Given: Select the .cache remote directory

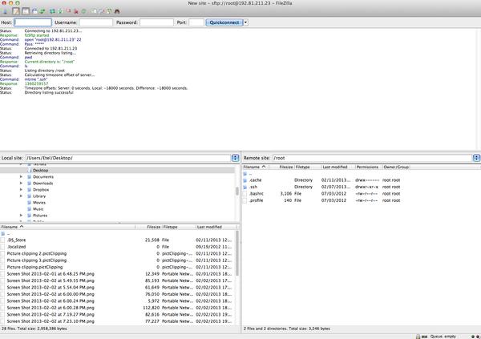Looking at the screenshot, I should 255,180.
